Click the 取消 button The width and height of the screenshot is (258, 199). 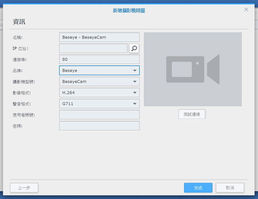pyautogui.click(x=230, y=188)
